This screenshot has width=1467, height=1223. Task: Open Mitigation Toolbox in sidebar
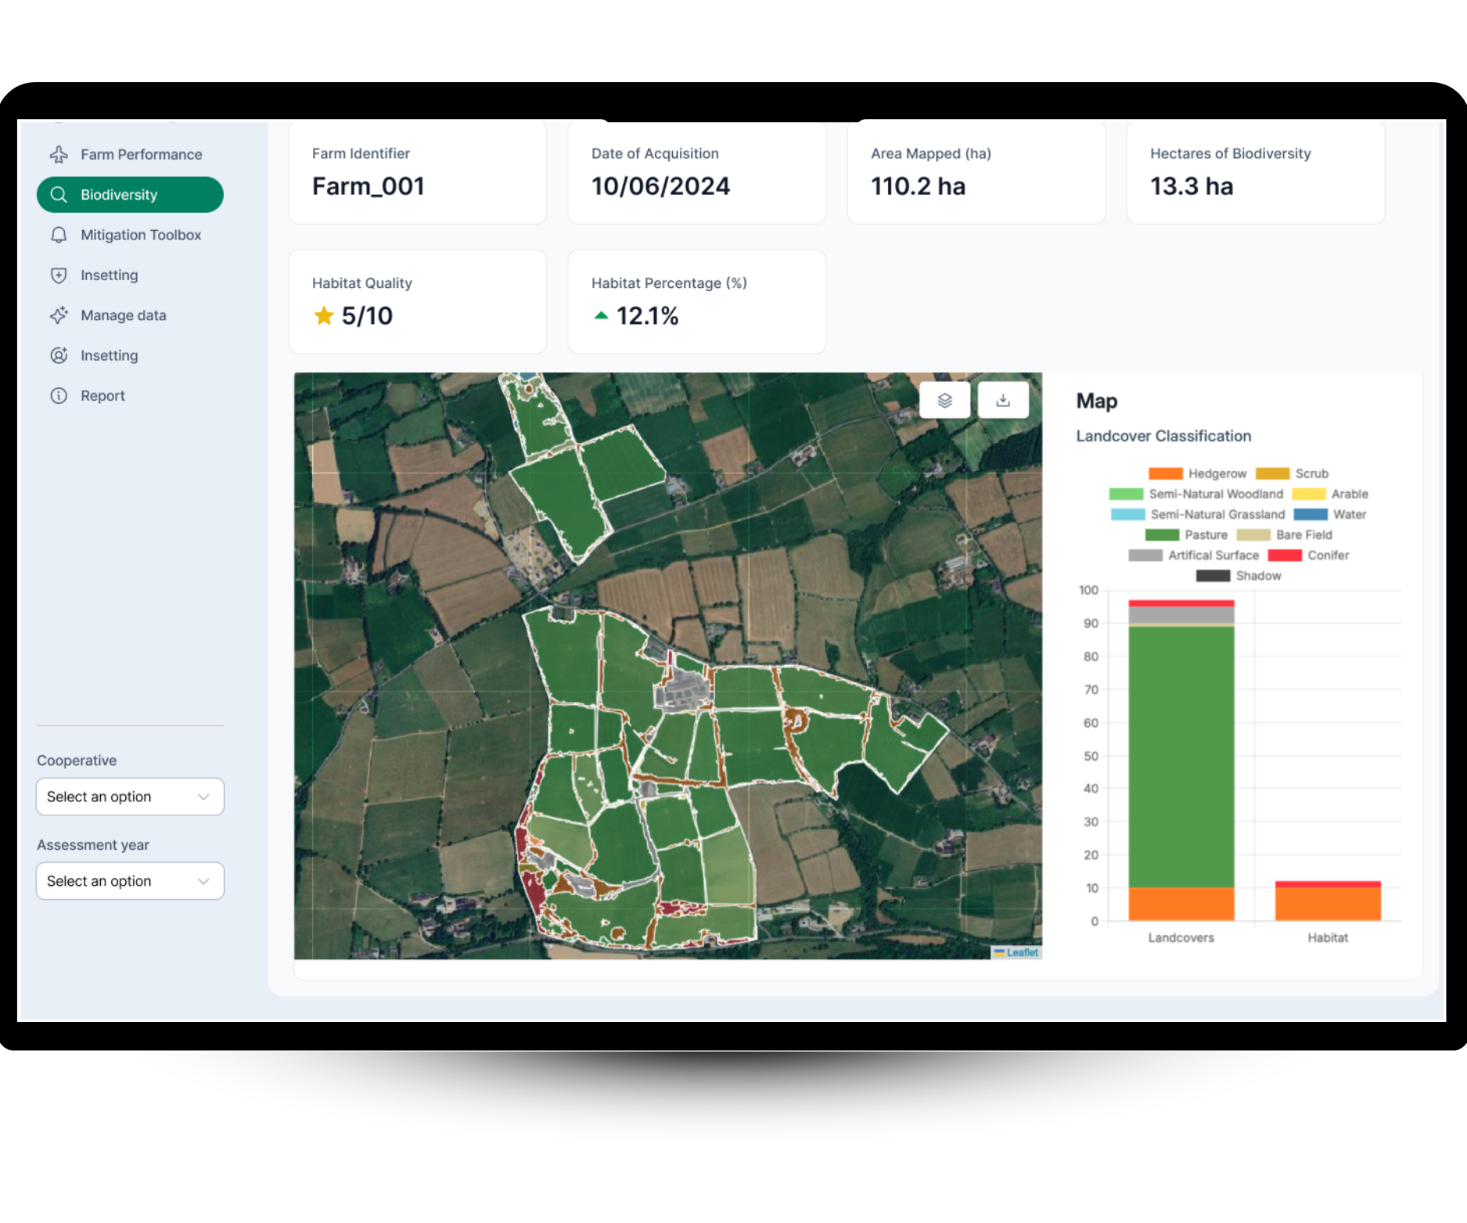click(x=130, y=235)
